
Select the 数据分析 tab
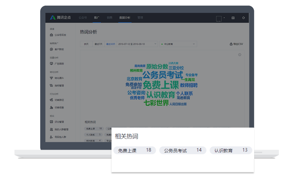[x=125, y=17]
